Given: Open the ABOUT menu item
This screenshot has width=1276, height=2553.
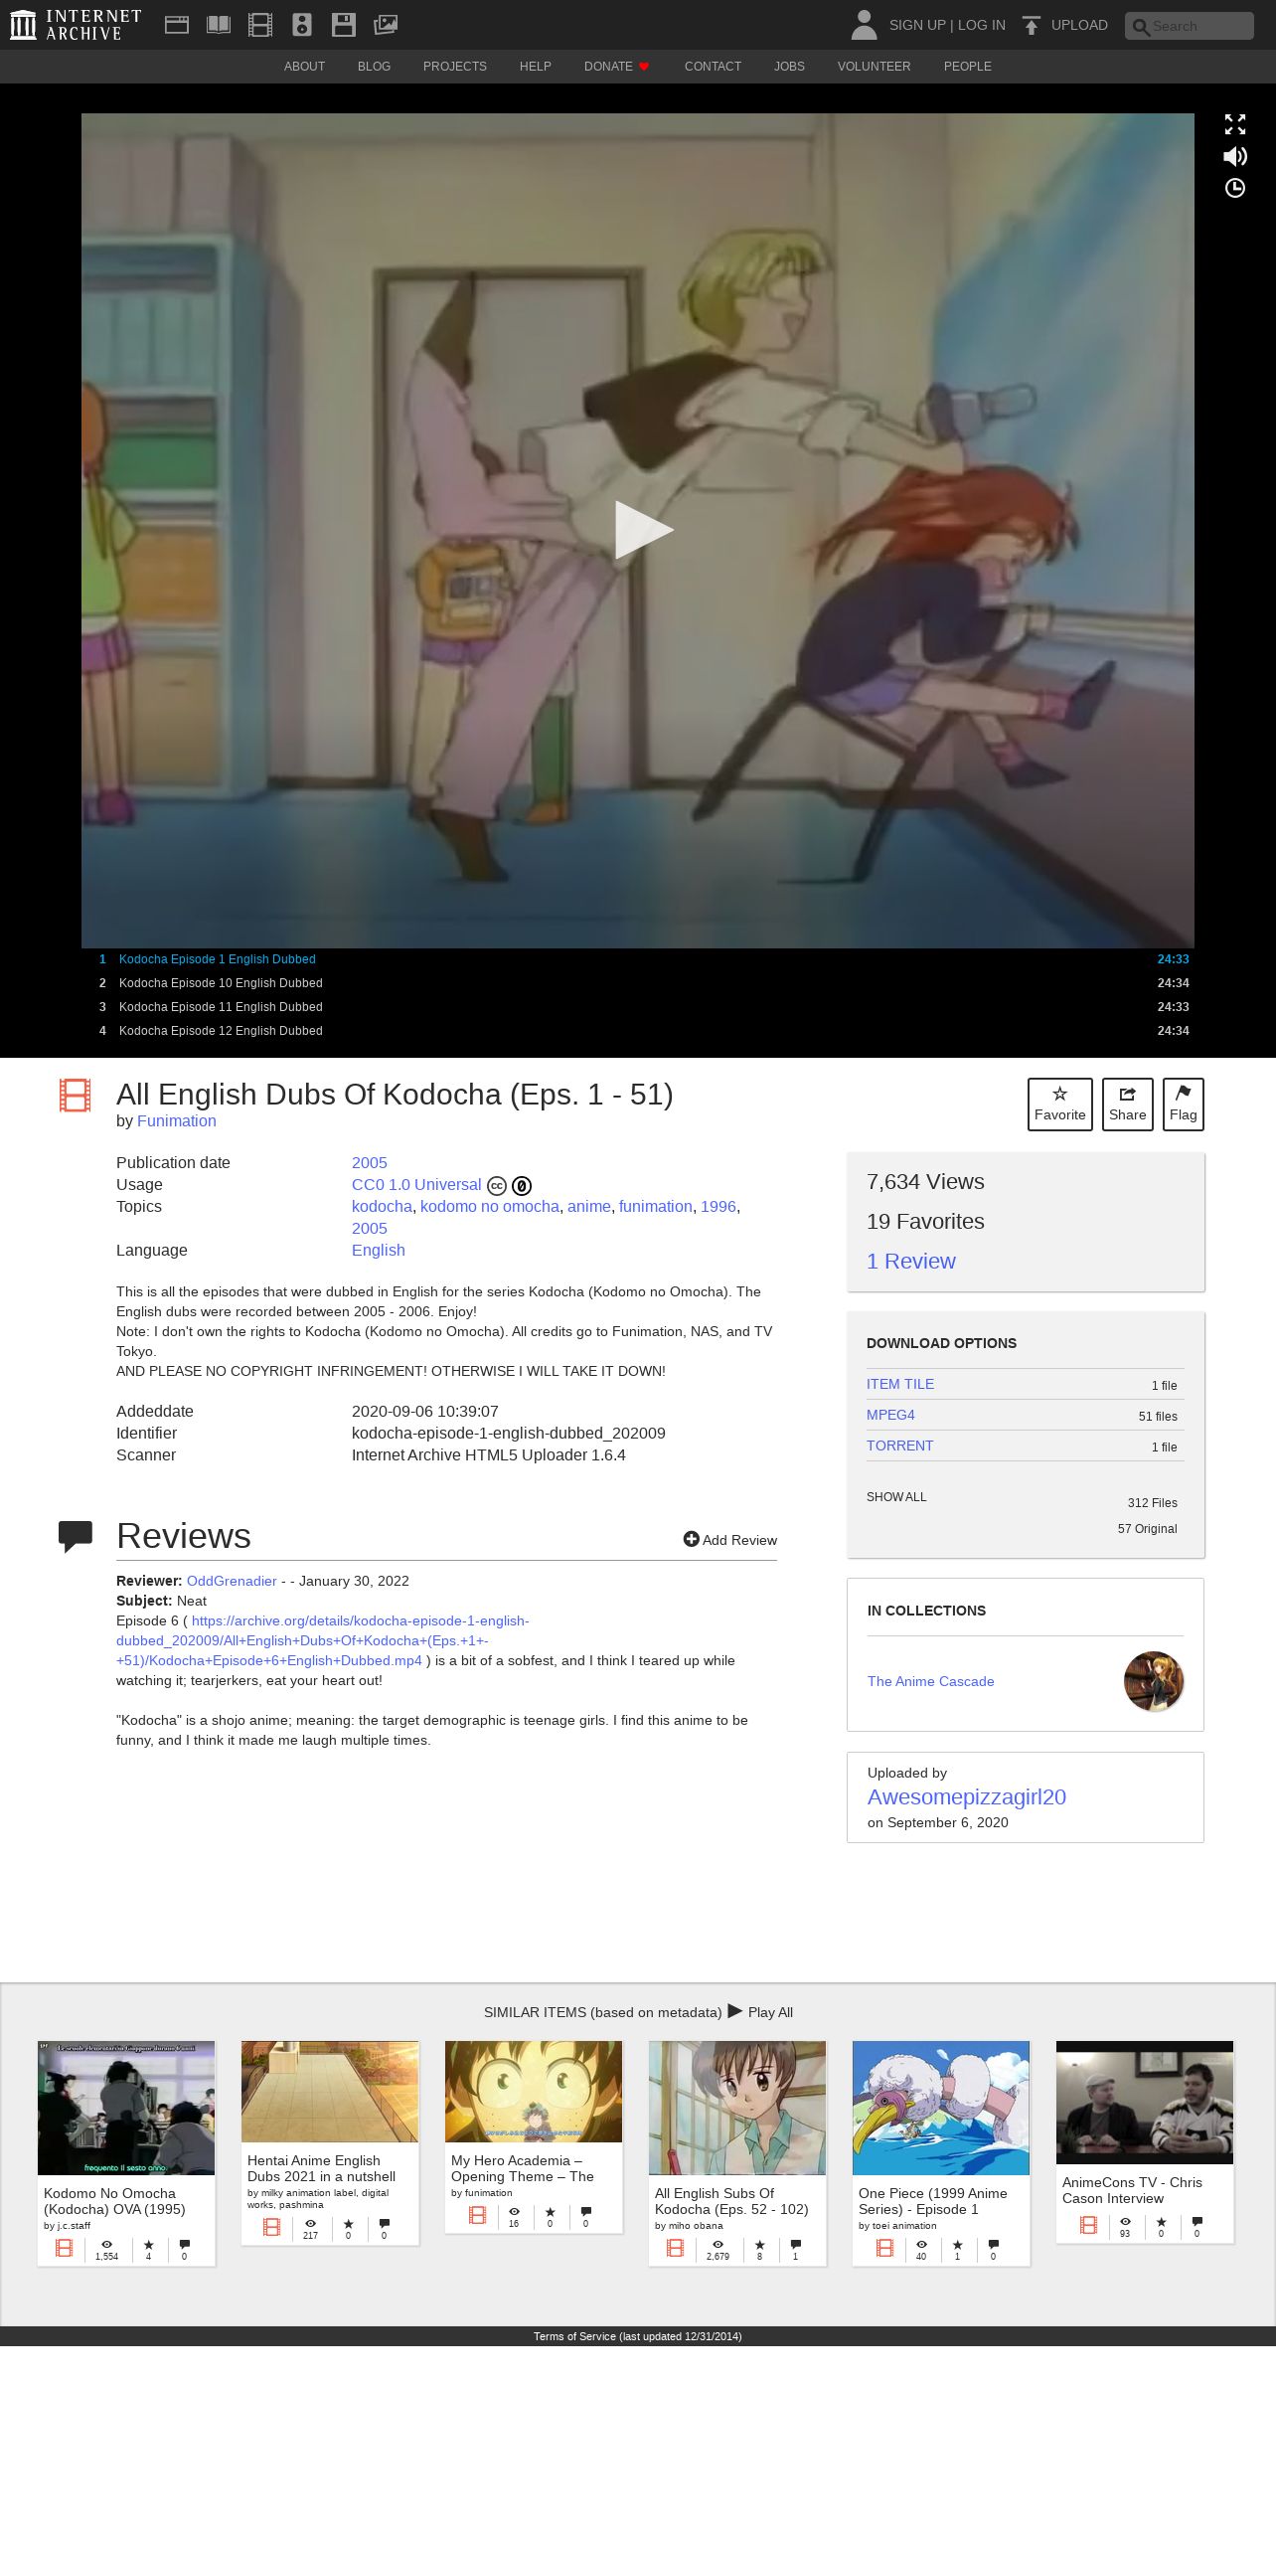Looking at the screenshot, I should (304, 67).
